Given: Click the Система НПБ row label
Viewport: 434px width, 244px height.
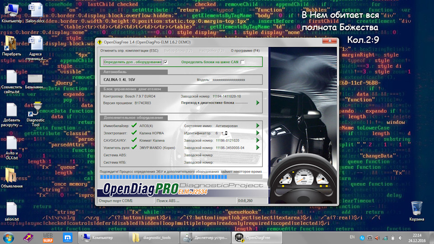Looking at the screenshot, I should click(115, 162).
